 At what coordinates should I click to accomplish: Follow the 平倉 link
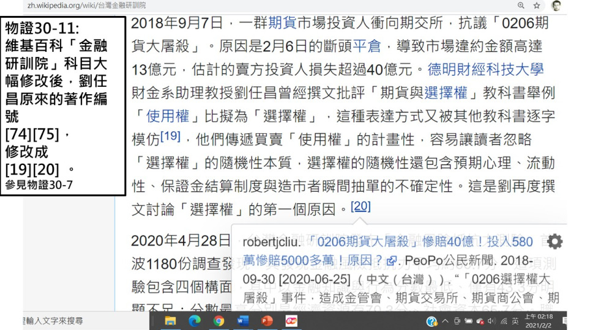click(x=367, y=46)
